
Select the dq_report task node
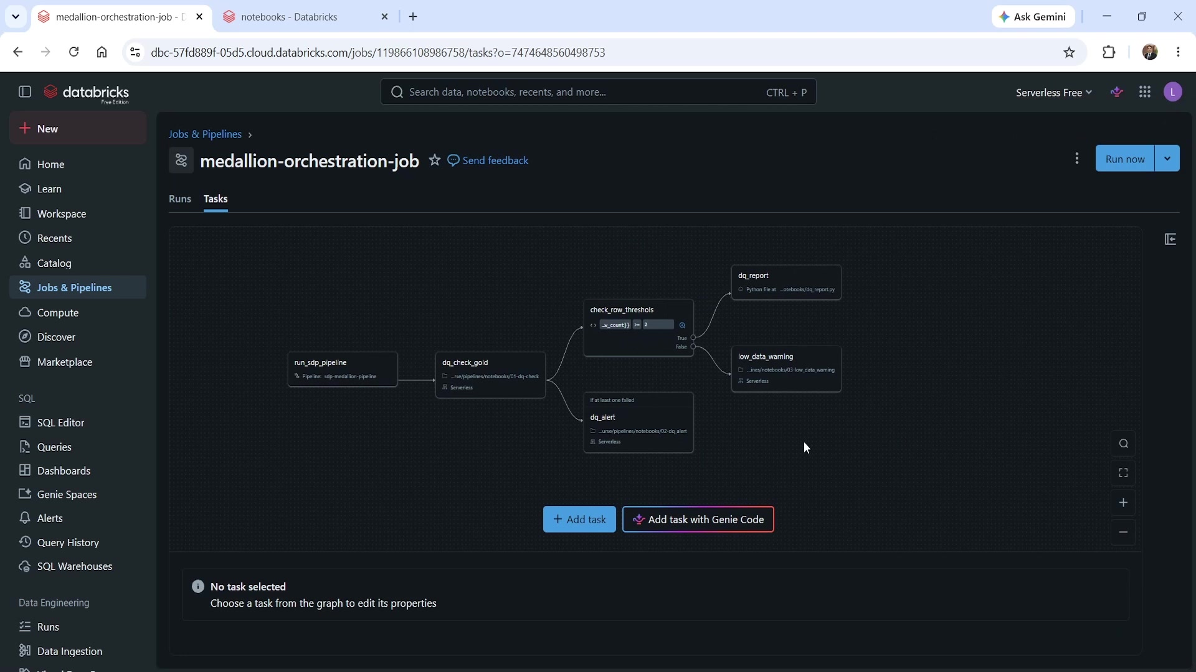(786, 282)
